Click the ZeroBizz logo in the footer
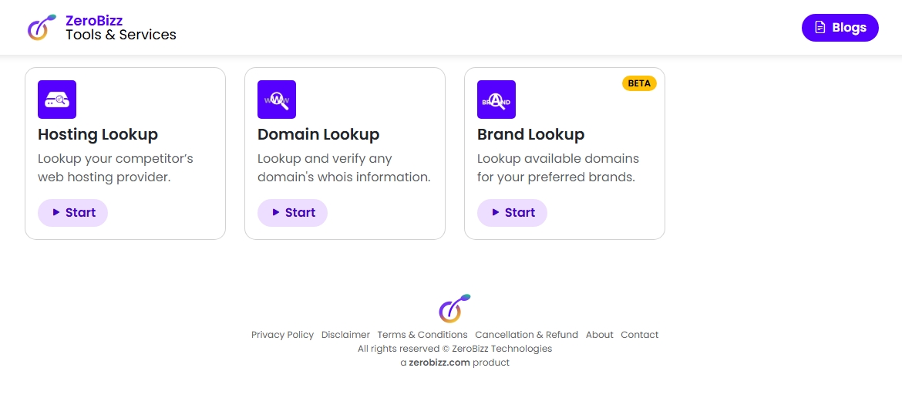The width and height of the screenshot is (902, 405). point(455,308)
